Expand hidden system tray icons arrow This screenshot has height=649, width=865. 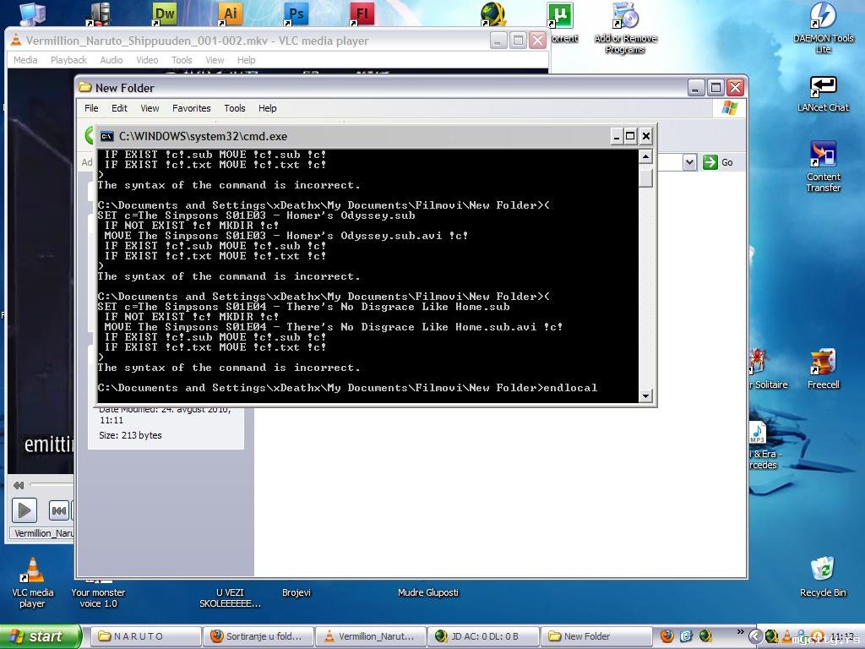tap(754, 636)
